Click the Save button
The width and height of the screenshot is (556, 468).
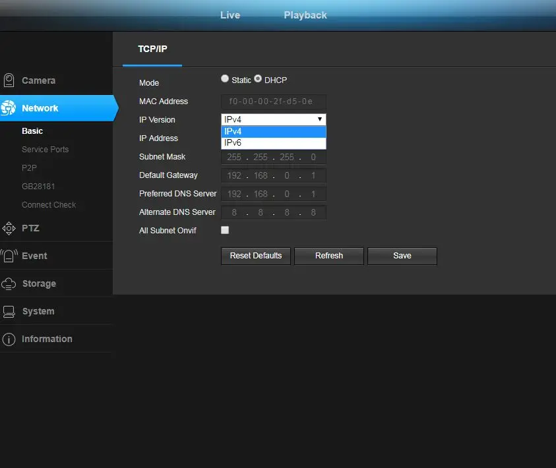click(402, 256)
